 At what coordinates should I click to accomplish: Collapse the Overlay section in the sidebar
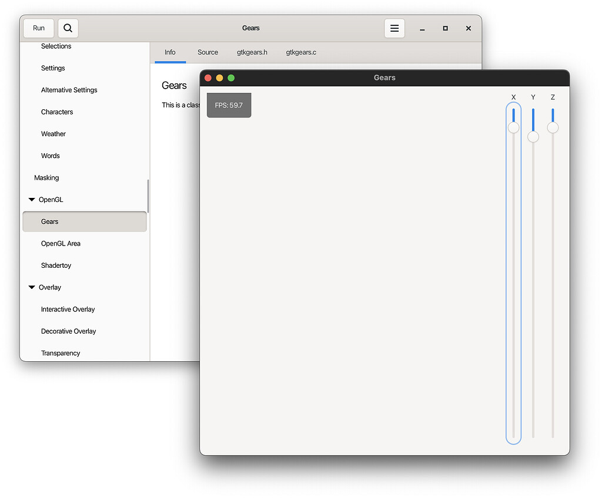tap(32, 287)
